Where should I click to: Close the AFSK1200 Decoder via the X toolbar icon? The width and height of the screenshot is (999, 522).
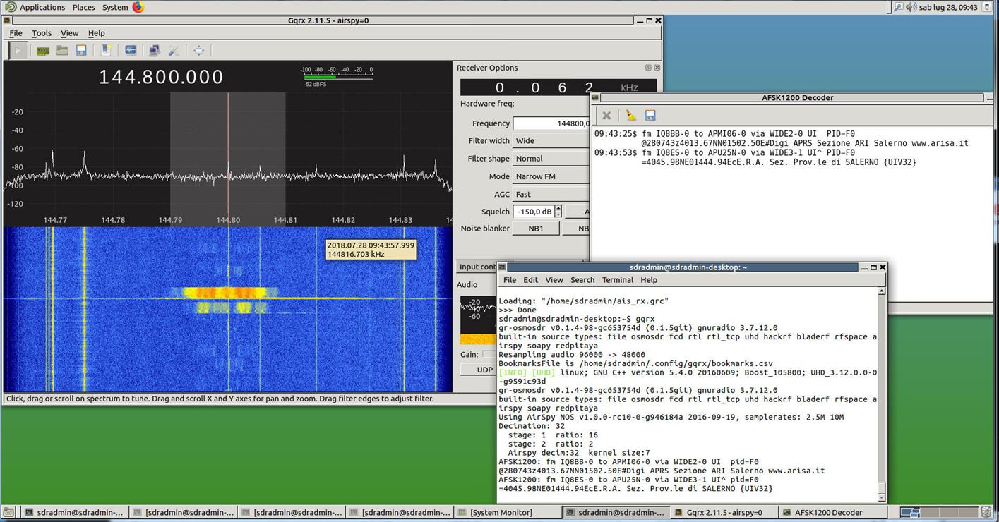click(606, 115)
